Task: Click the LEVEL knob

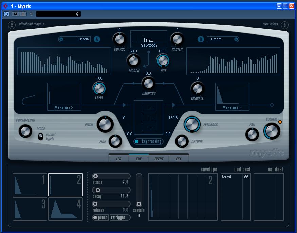Action: pyautogui.click(x=99, y=88)
